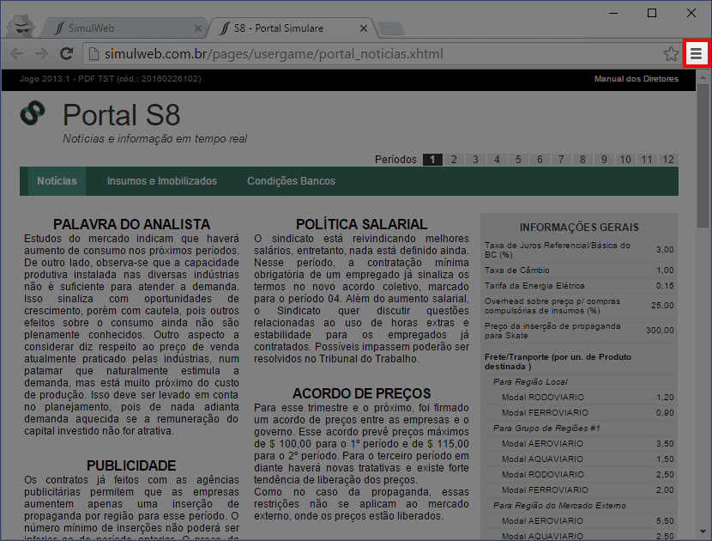Open a new tab

click(x=391, y=28)
